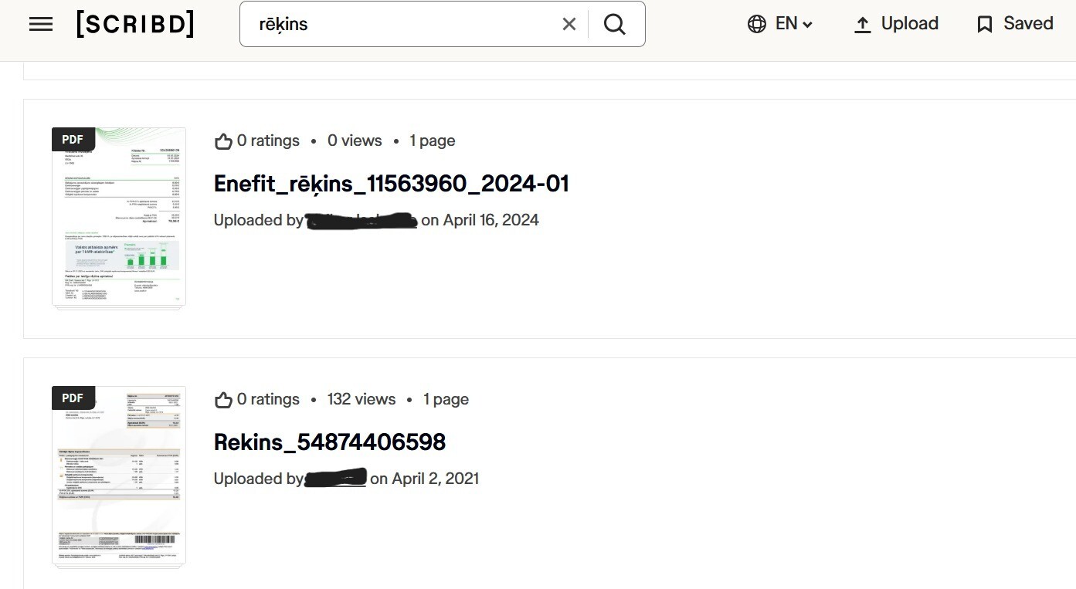Viewport: 1076px width, 589px height.
Task: Go to the Scribd home logo
Action: tap(135, 24)
